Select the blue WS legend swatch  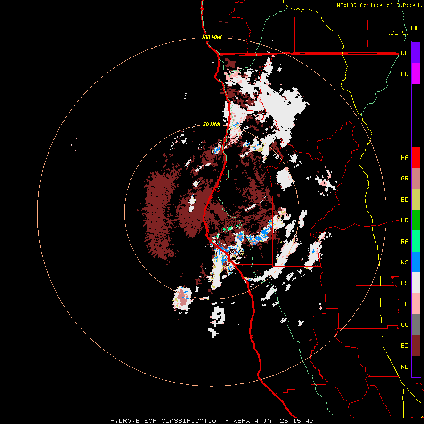416,262
